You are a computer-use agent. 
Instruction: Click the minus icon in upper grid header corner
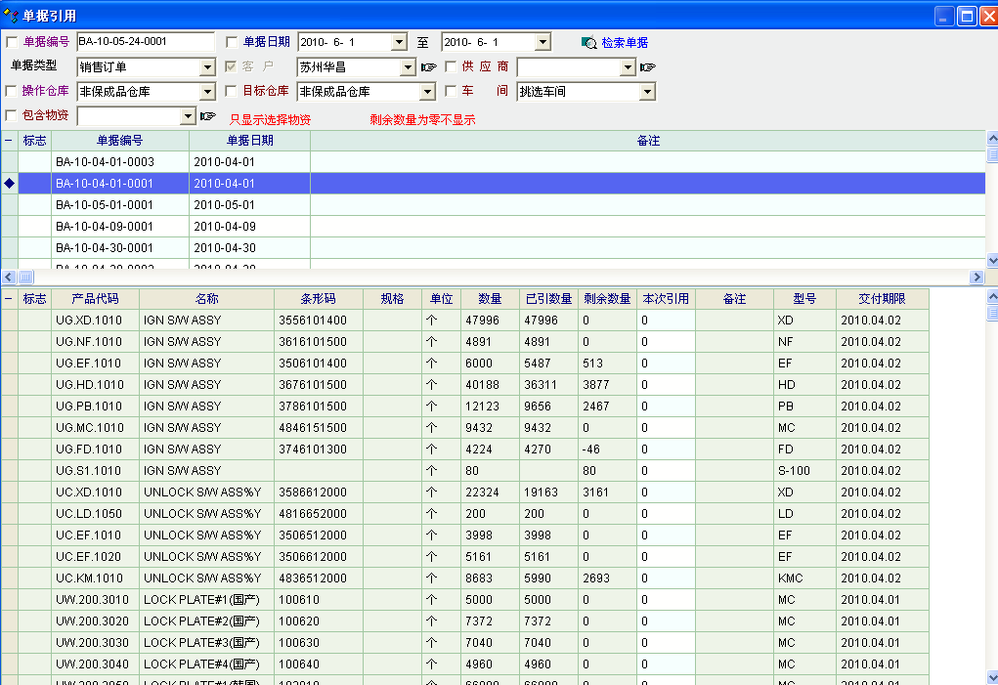[9, 141]
